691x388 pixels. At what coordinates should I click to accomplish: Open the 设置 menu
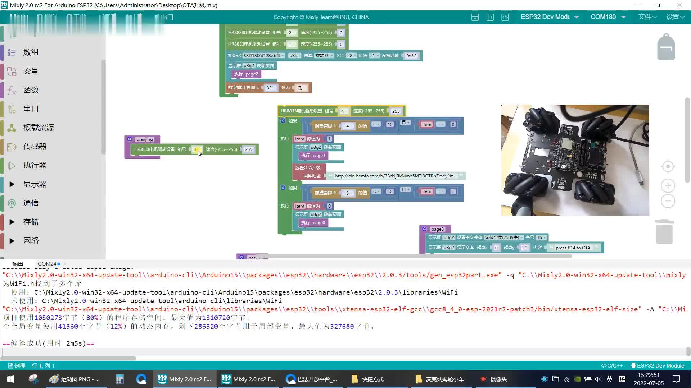(x=674, y=17)
